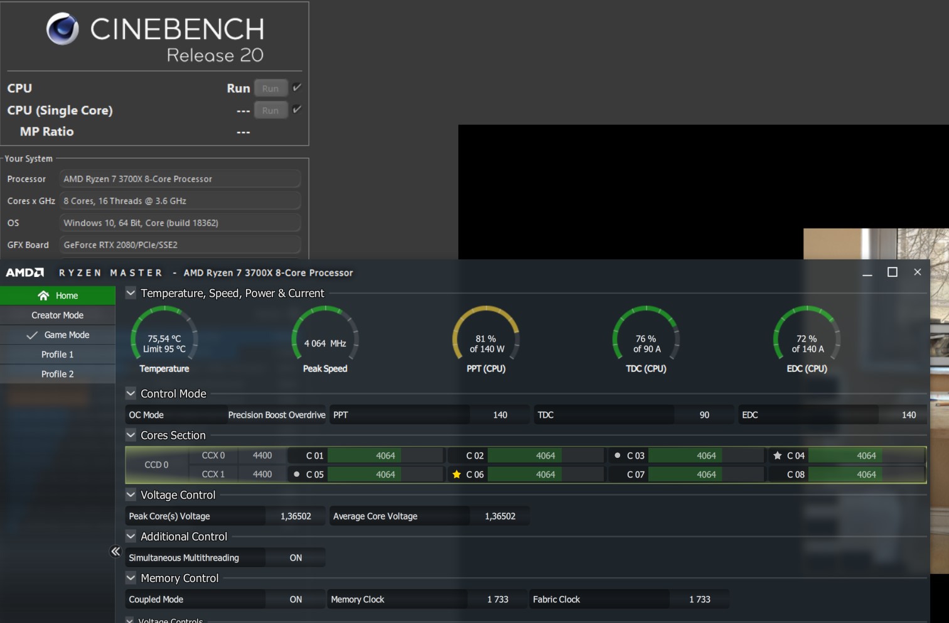Toggle Simultaneous Multithreading ON value
The width and height of the screenshot is (949, 623).
pos(296,558)
